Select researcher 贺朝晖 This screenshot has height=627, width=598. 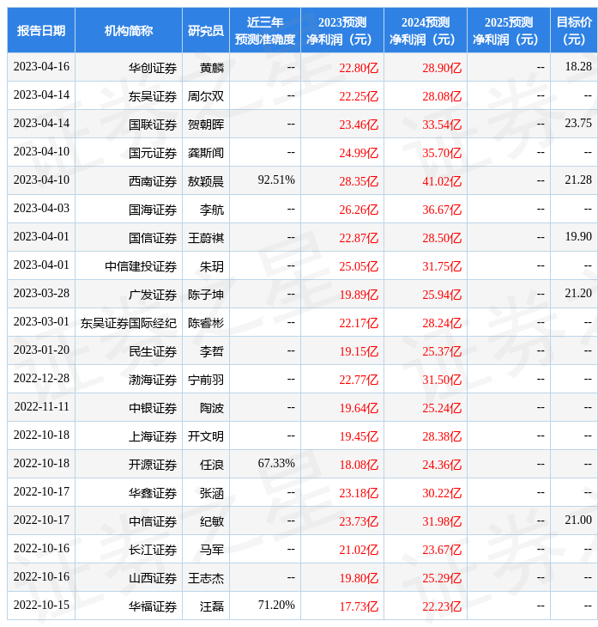206,125
